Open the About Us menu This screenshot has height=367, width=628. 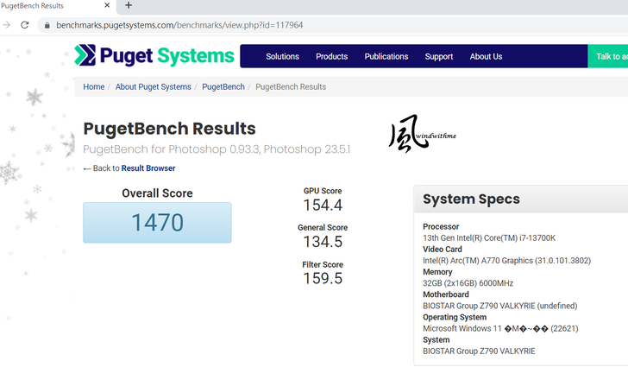click(x=486, y=57)
